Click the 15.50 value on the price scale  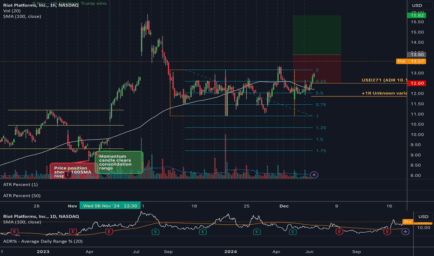[417, 22]
